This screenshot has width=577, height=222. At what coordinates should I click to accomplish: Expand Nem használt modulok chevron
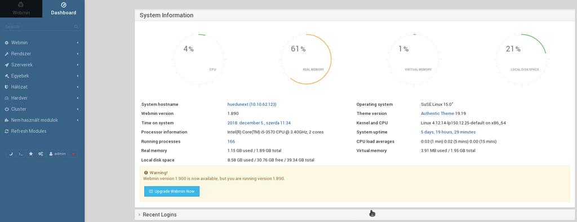[x=78, y=121]
